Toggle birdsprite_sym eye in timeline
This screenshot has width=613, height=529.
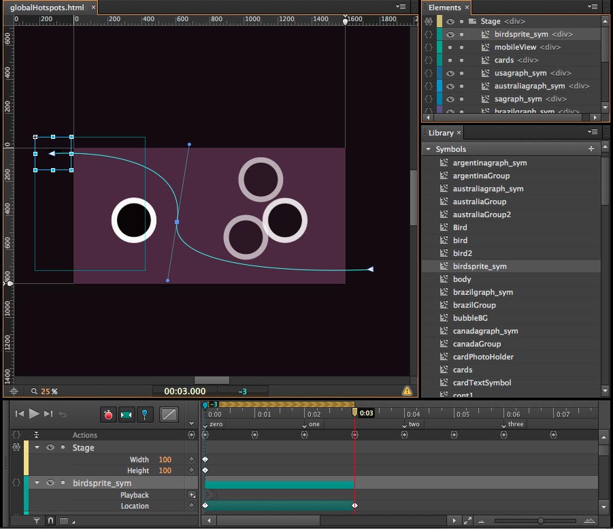point(50,483)
